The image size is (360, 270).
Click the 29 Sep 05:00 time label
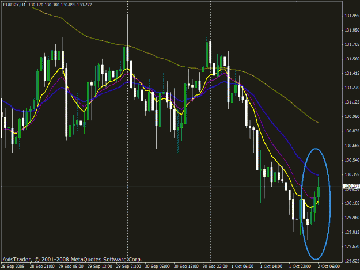(x=71, y=267)
